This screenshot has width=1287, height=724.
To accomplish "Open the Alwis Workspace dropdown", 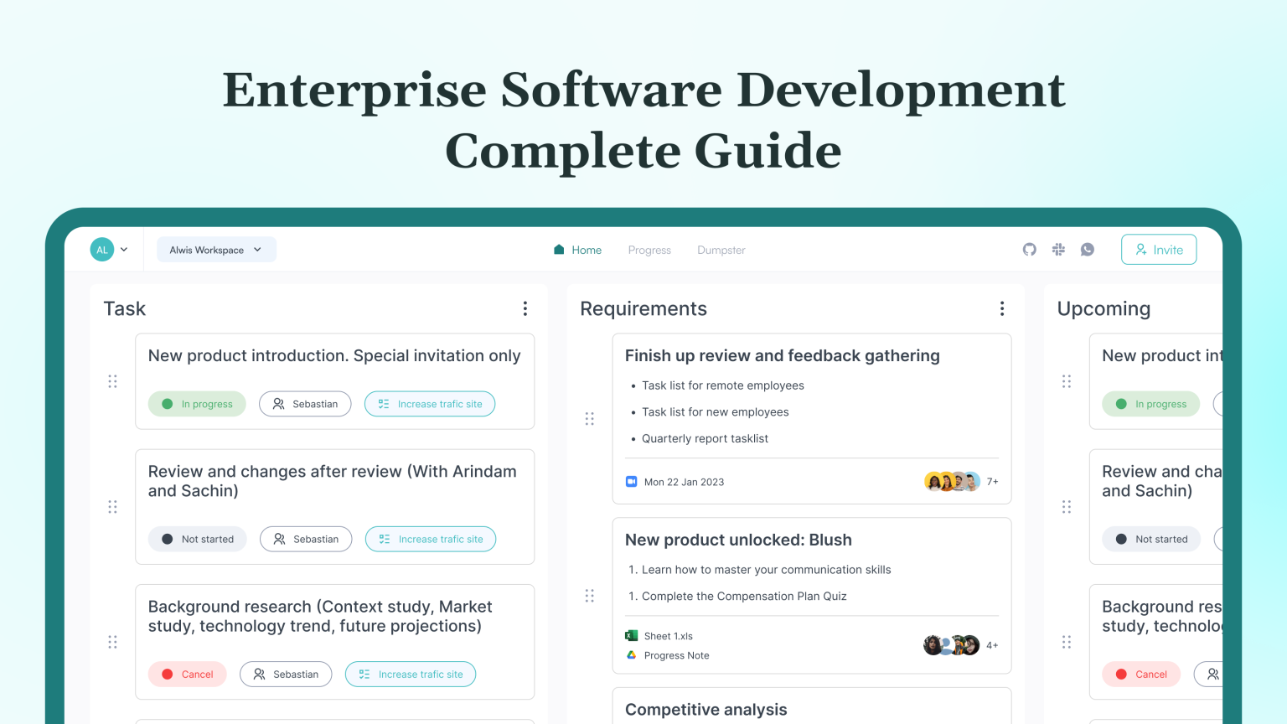I will pyautogui.click(x=216, y=250).
